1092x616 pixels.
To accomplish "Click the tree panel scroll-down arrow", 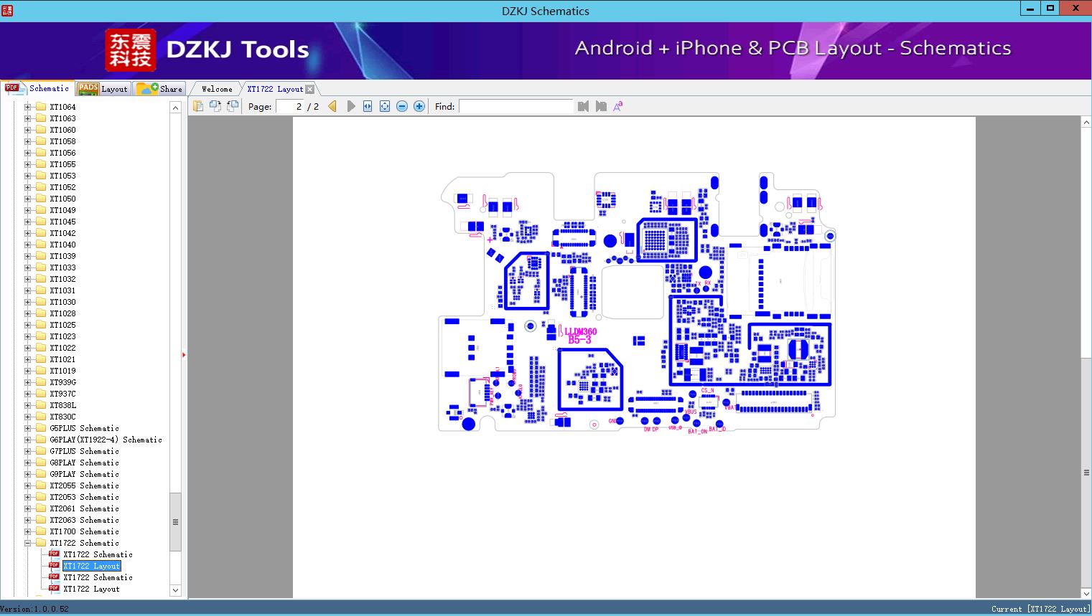I will [x=175, y=590].
